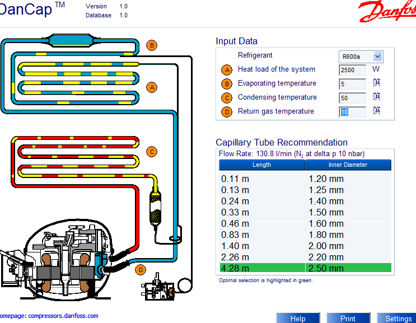The width and height of the screenshot is (416, 323).
Task: Click the Inner Diameter column header
Action: click(x=348, y=165)
